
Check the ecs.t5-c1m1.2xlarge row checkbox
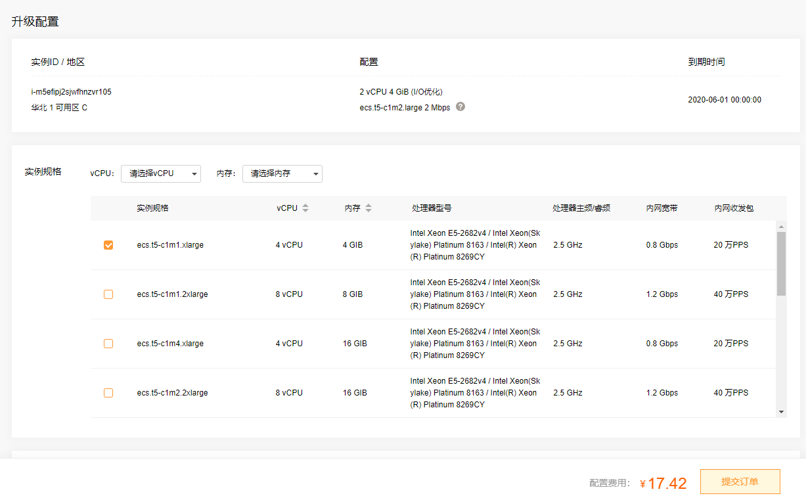[x=108, y=294]
